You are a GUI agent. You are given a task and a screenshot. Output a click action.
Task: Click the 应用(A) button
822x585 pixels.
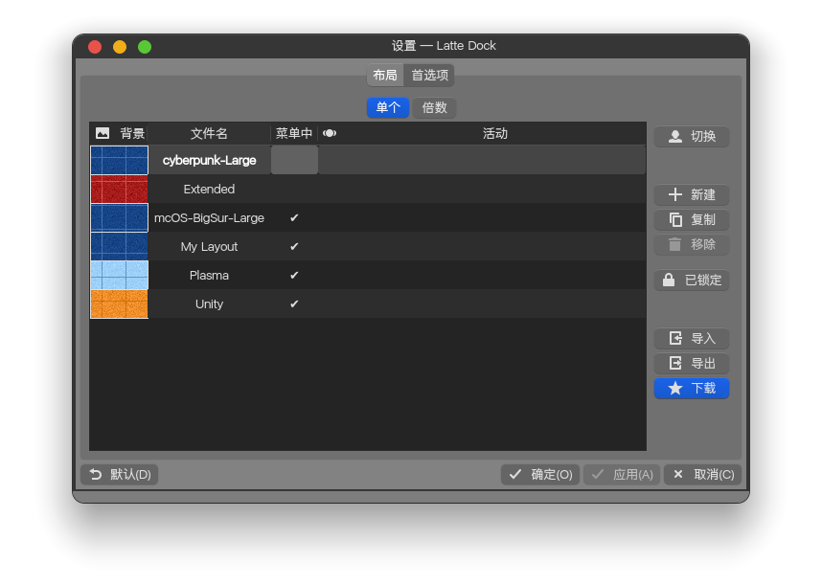[622, 475]
